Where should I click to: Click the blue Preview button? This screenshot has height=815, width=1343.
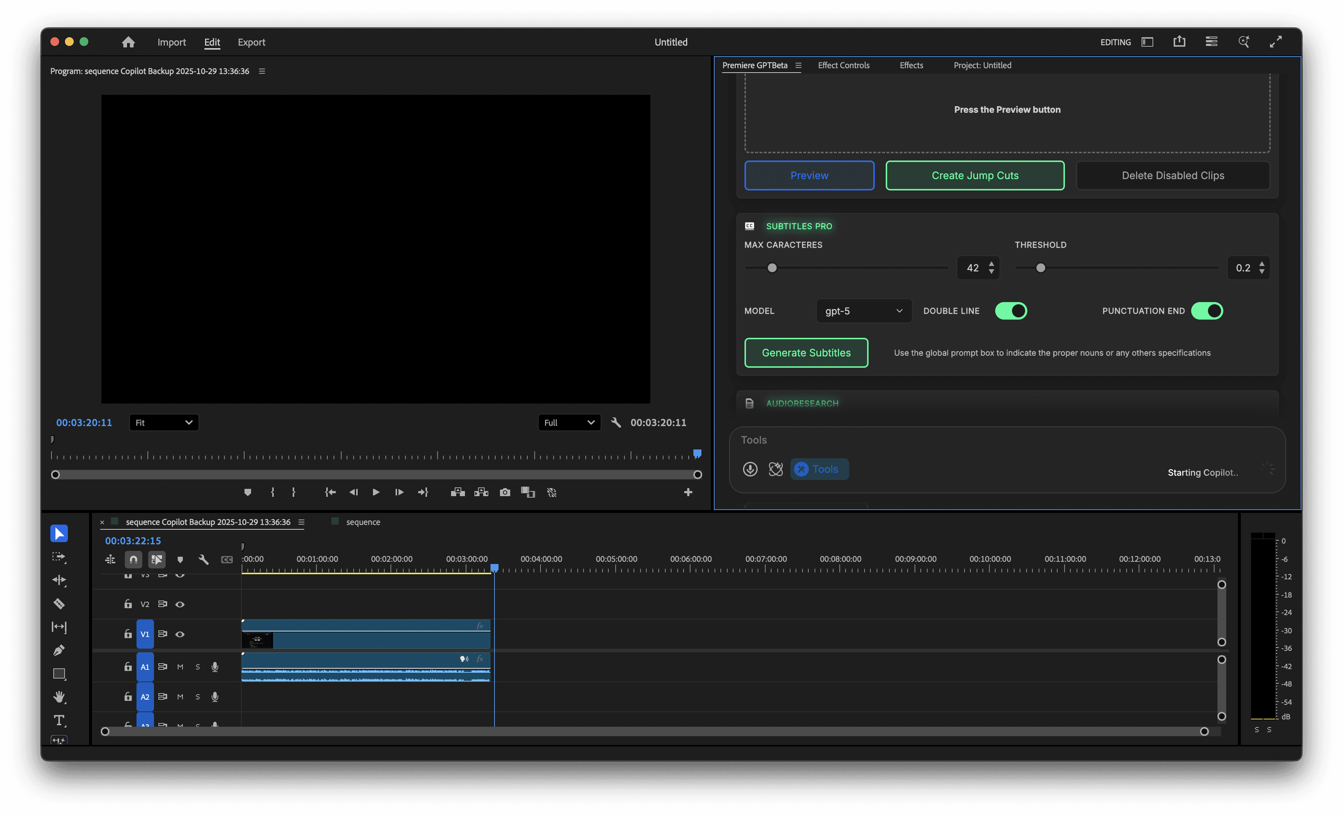click(809, 175)
